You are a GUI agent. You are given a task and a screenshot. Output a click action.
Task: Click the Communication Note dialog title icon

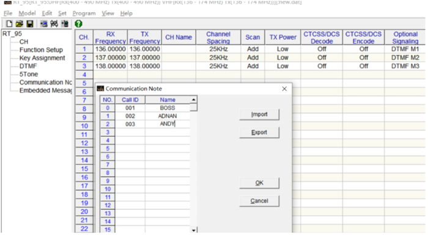100,89
